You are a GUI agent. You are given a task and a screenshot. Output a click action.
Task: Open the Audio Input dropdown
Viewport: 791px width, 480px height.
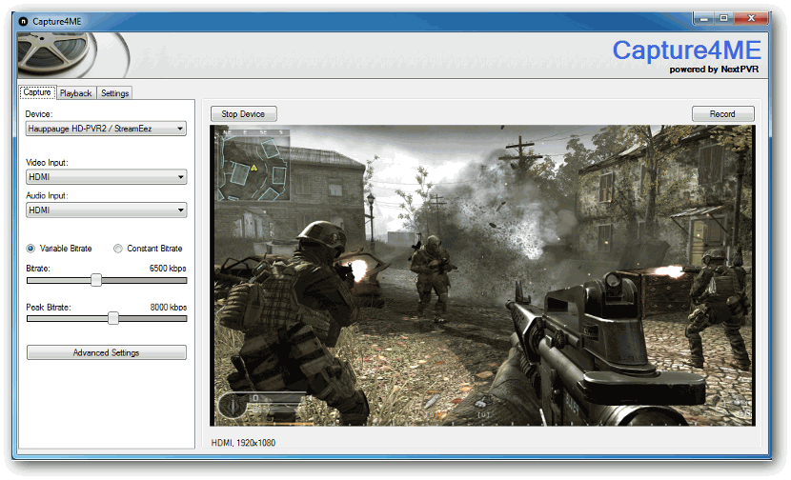[x=106, y=210]
